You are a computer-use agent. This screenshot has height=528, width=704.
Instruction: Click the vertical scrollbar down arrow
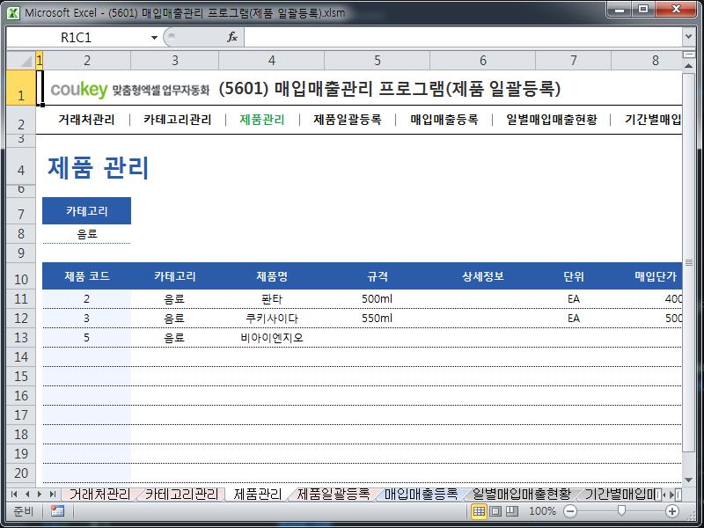688,480
